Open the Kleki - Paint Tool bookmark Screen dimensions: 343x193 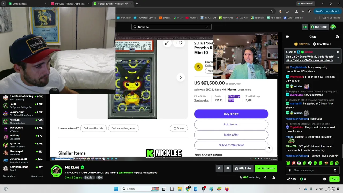pos(293,18)
